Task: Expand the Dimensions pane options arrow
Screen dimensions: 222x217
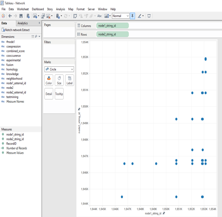Action: 39,37
